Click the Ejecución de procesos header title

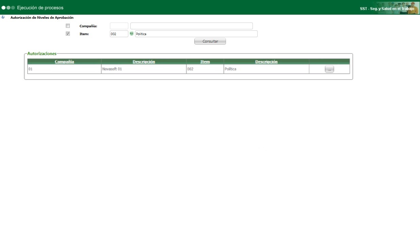pyautogui.click(x=40, y=8)
